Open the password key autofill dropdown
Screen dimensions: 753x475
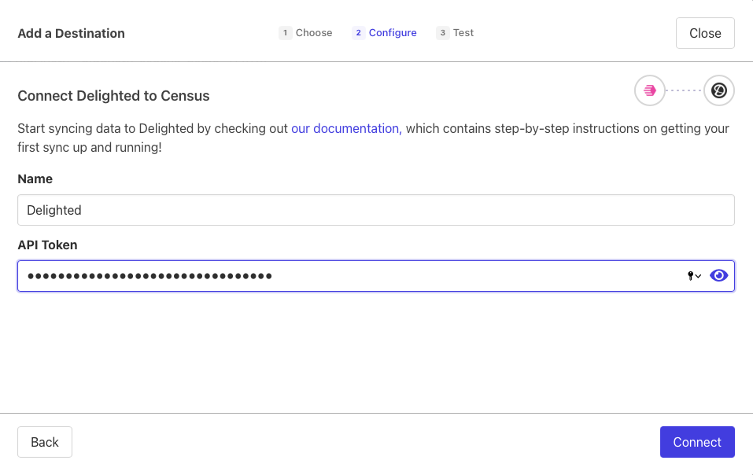694,276
